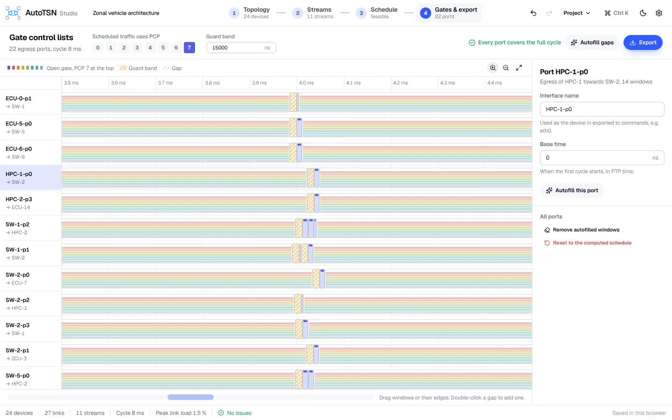Viewport: 672px width, 420px height.
Task: Open the Ctrl K command palette
Action: point(616,13)
